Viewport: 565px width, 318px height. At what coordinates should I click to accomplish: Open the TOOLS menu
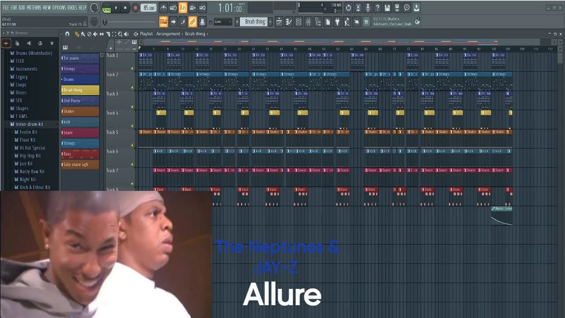[72, 8]
